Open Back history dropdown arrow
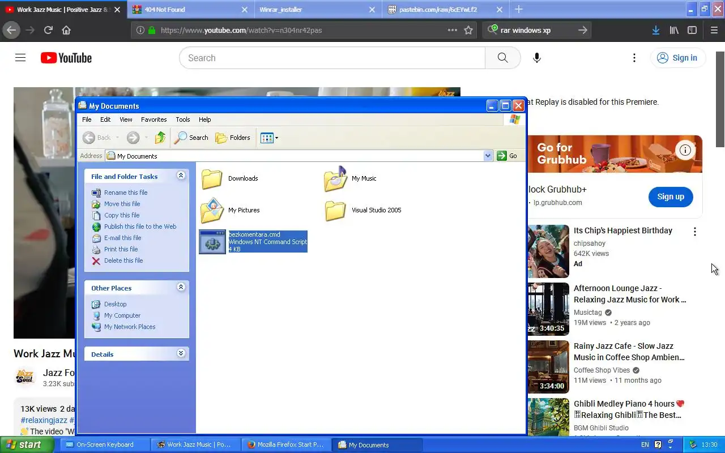The image size is (725, 453). click(117, 138)
